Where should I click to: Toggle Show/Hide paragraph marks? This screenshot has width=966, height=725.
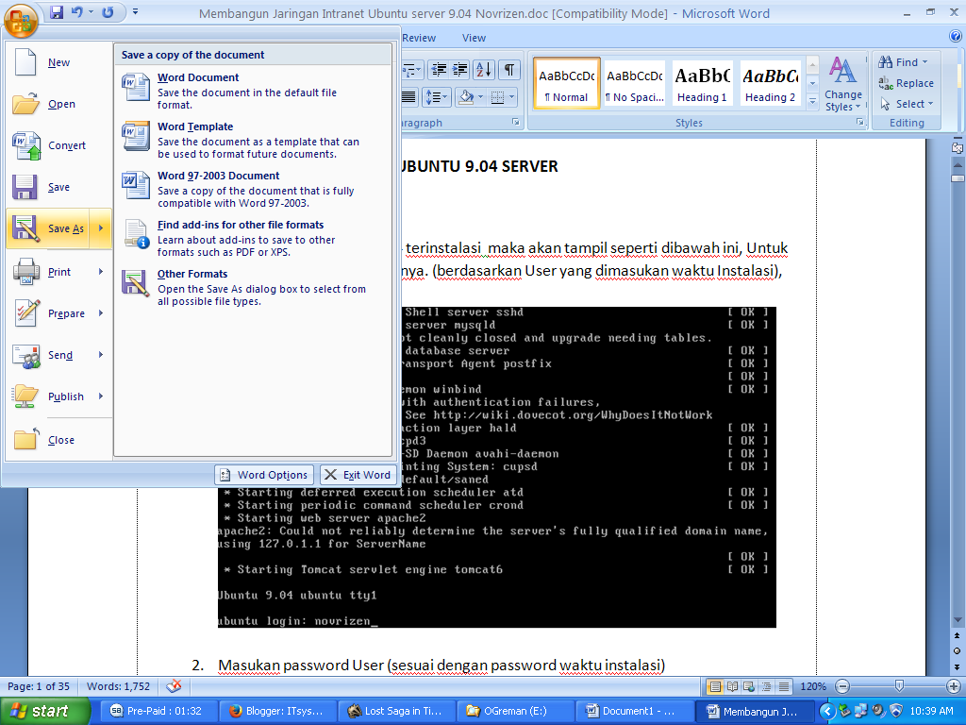click(508, 70)
